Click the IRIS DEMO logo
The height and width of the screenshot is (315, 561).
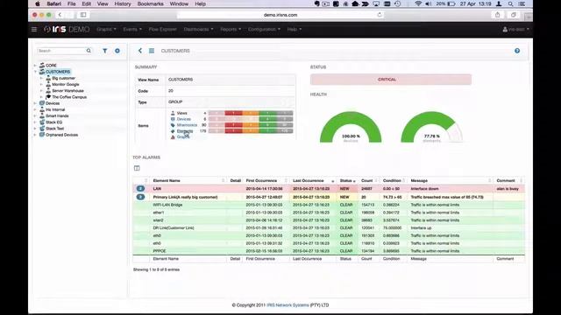click(67, 29)
